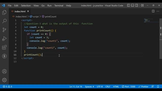Click the Prettier status bar item
162x91 pixels.
coord(144,86)
